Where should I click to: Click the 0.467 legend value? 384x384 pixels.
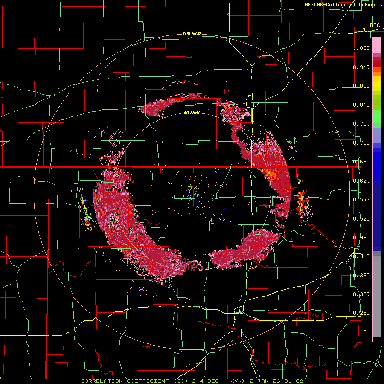[x=361, y=238]
